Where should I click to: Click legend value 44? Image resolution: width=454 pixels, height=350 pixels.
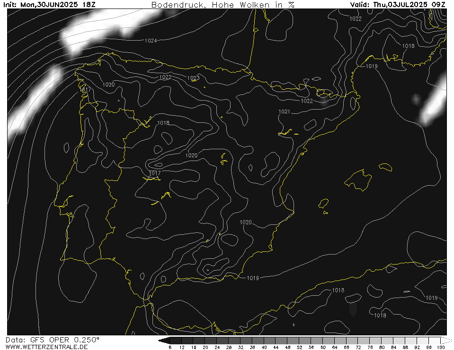point(276,347)
